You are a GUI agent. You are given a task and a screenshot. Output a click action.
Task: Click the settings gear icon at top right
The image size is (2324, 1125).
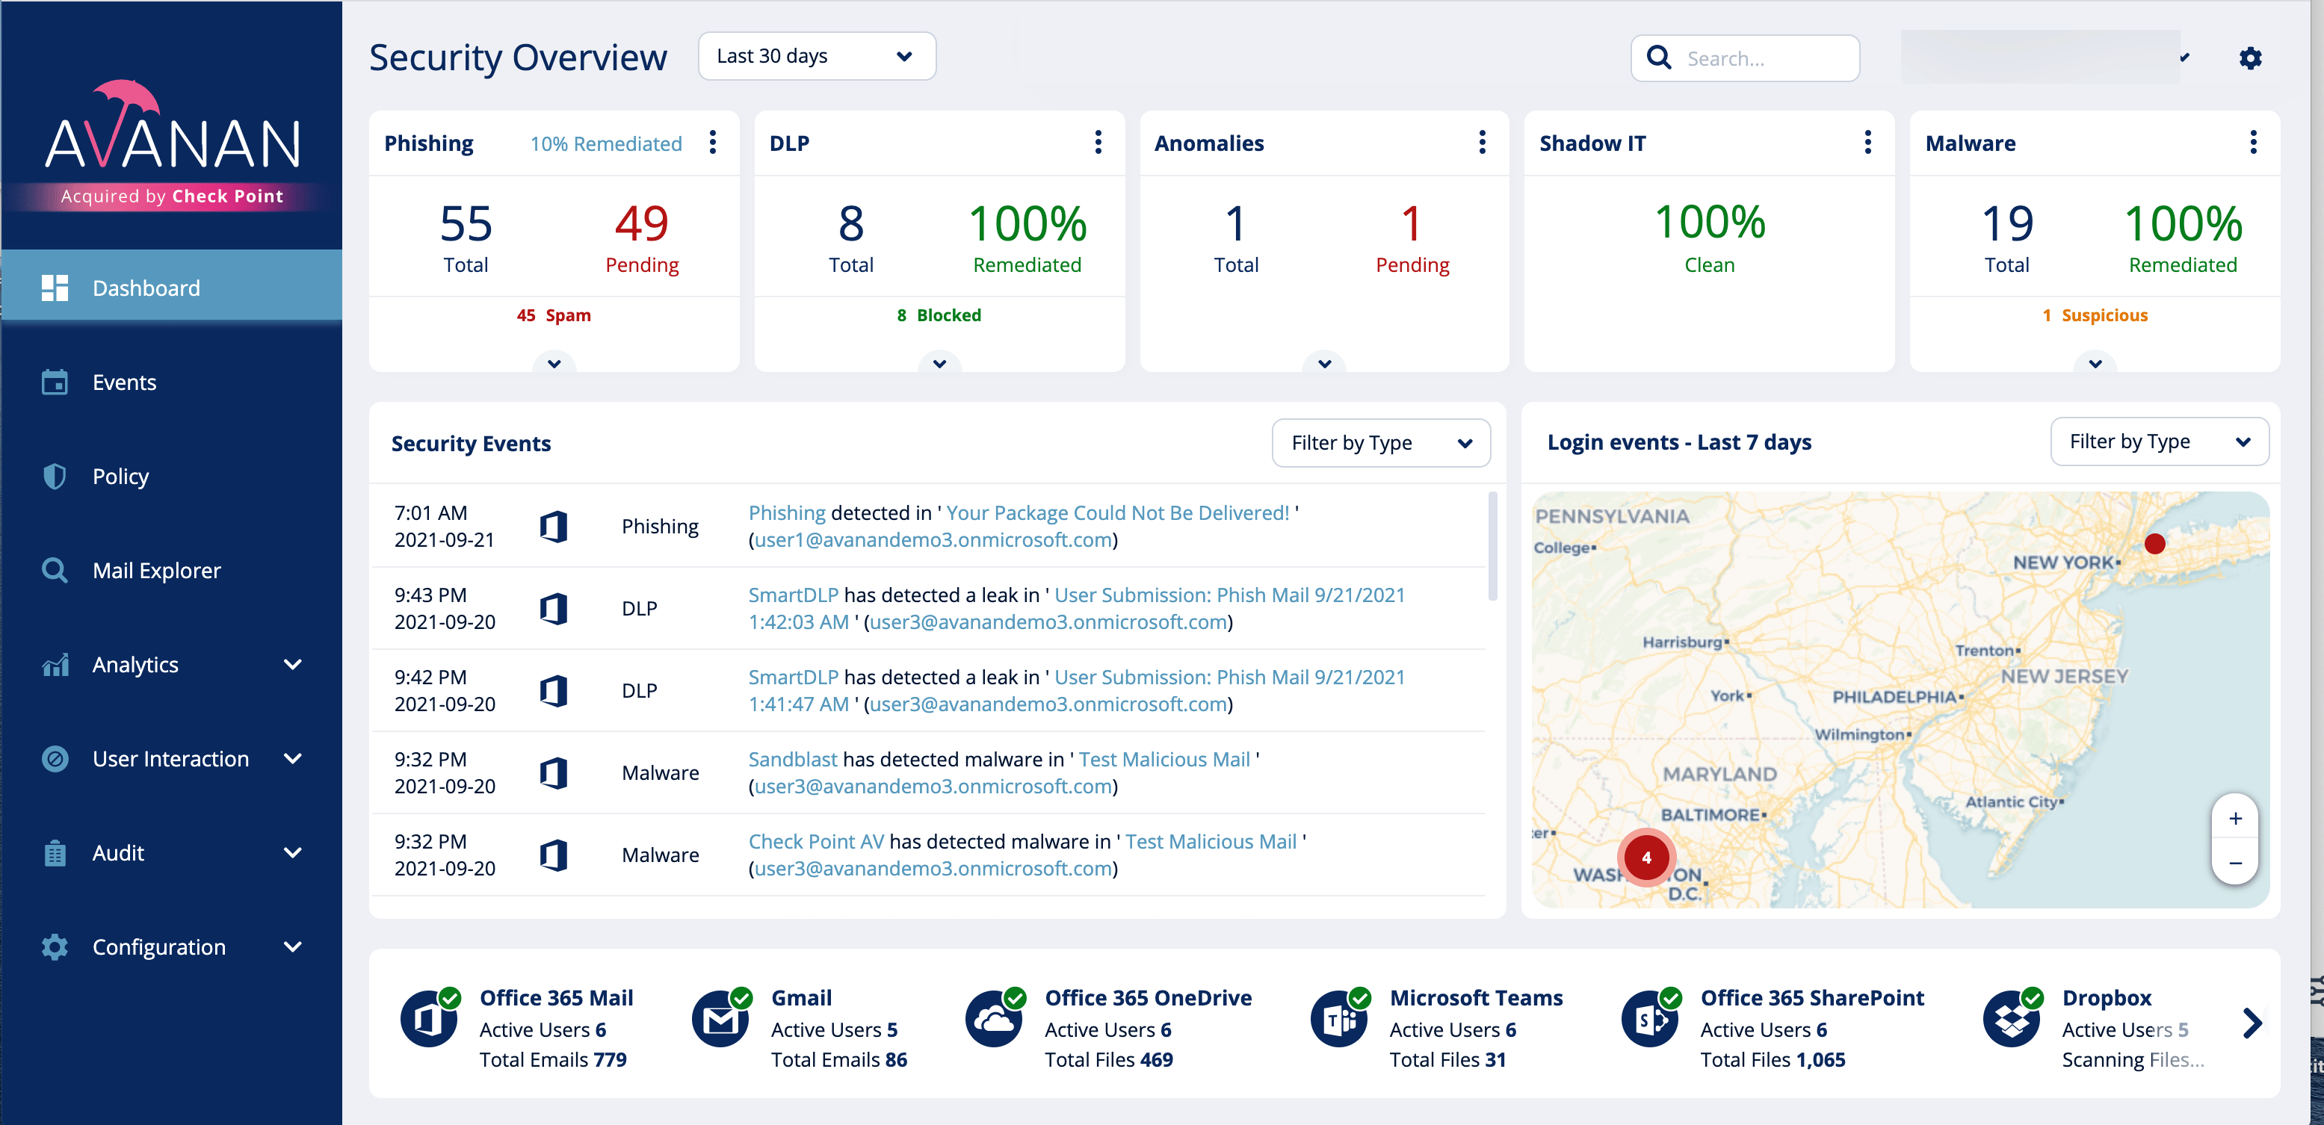coord(2250,59)
